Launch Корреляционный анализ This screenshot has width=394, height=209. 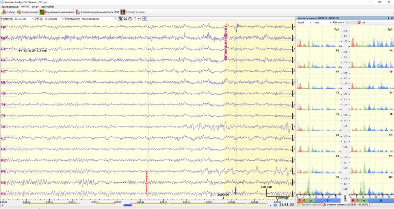(x=56, y=12)
